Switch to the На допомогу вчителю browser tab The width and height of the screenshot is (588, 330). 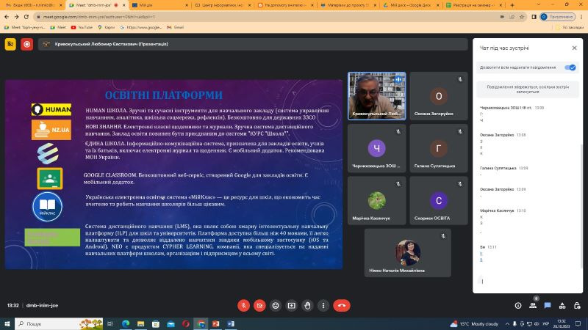286,5
